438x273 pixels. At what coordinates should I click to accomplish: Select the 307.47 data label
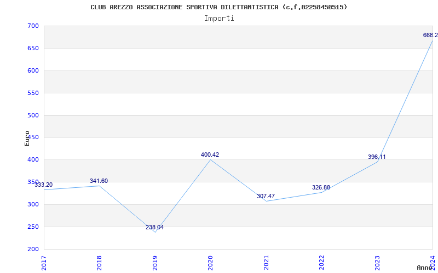(x=266, y=196)
